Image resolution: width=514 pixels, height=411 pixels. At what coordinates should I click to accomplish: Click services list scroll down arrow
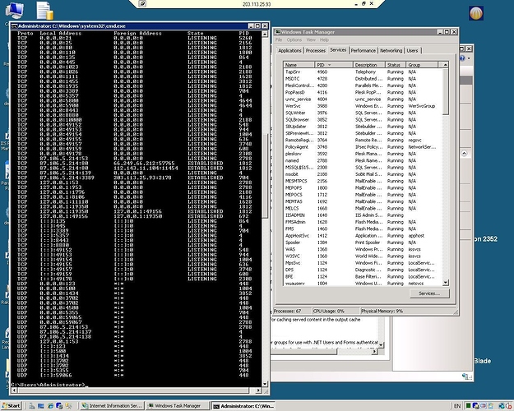click(446, 283)
